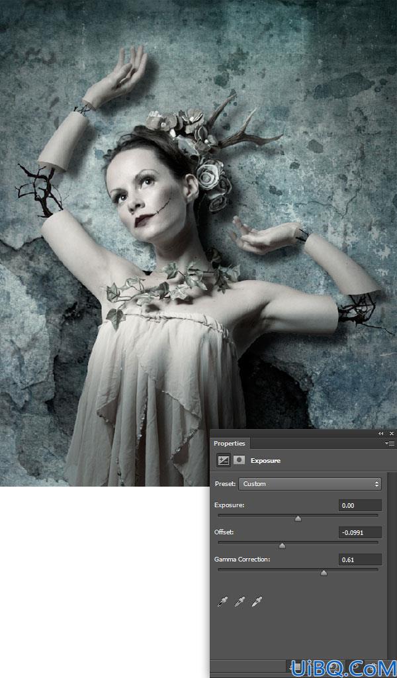The height and width of the screenshot is (678, 397).
Task: Pick the white point eyedropper
Action: pos(257,601)
